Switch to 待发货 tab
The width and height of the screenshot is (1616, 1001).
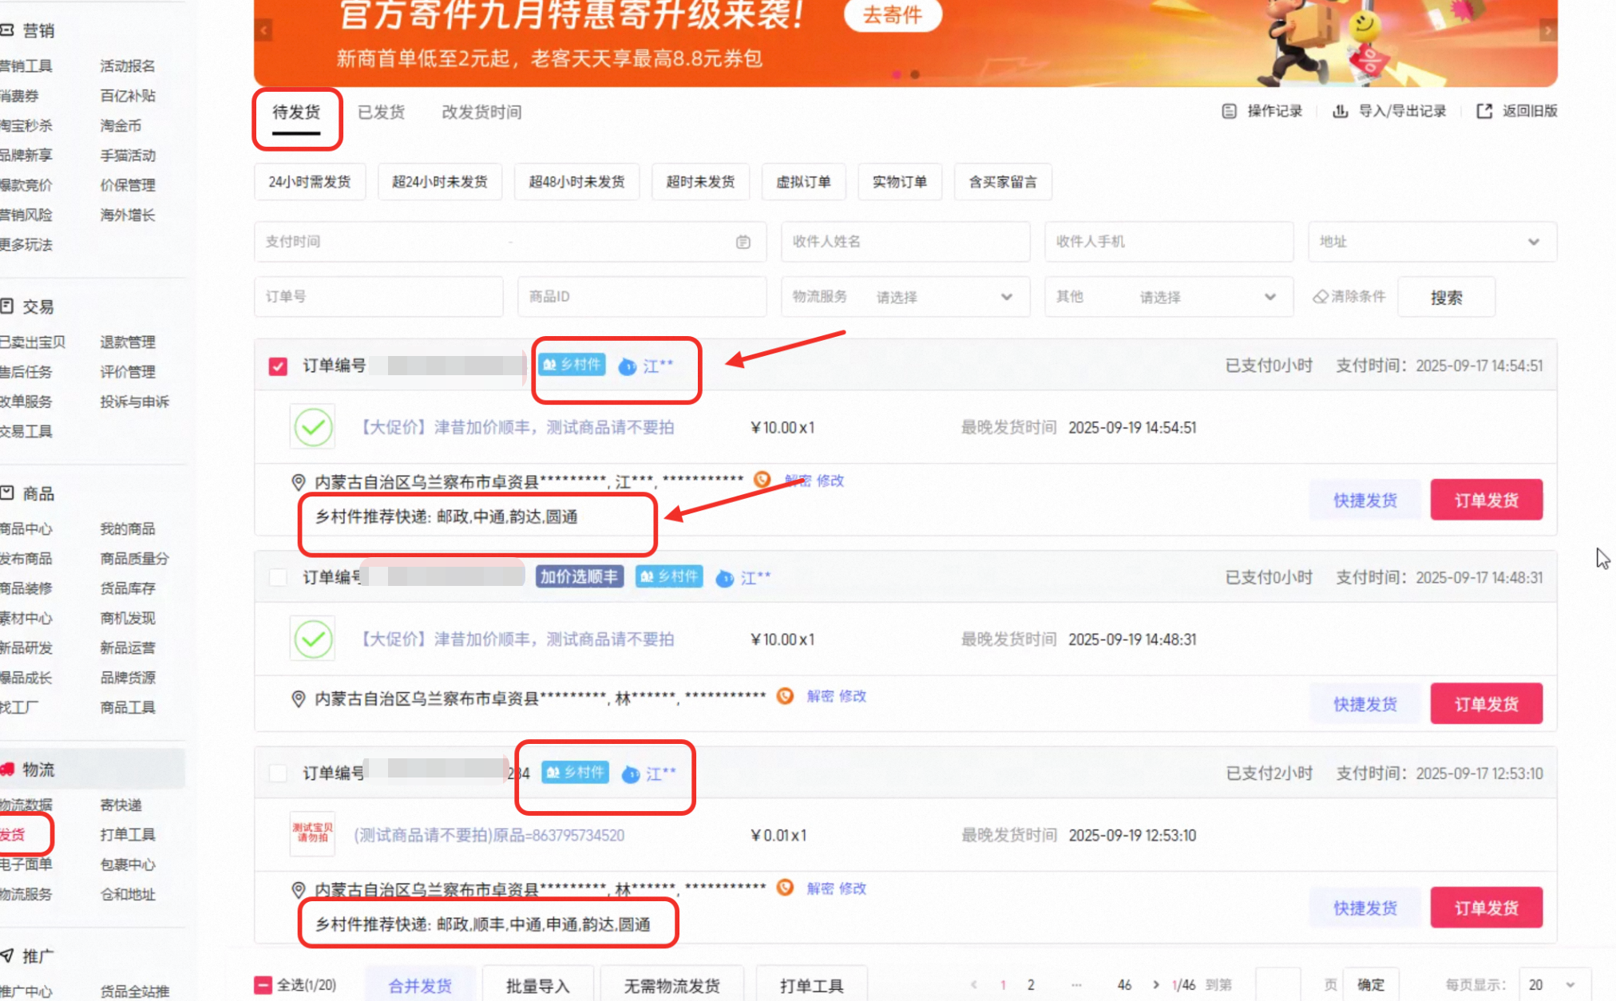pos(296,112)
